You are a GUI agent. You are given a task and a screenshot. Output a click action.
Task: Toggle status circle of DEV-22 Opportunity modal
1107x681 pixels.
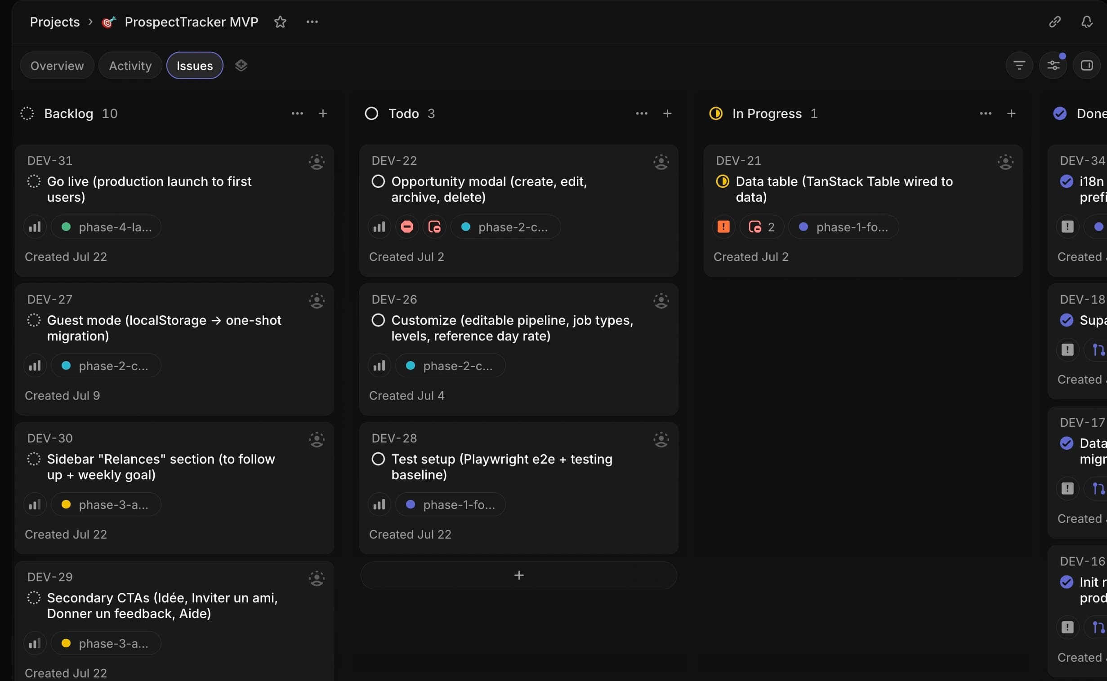(x=378, y=181)
